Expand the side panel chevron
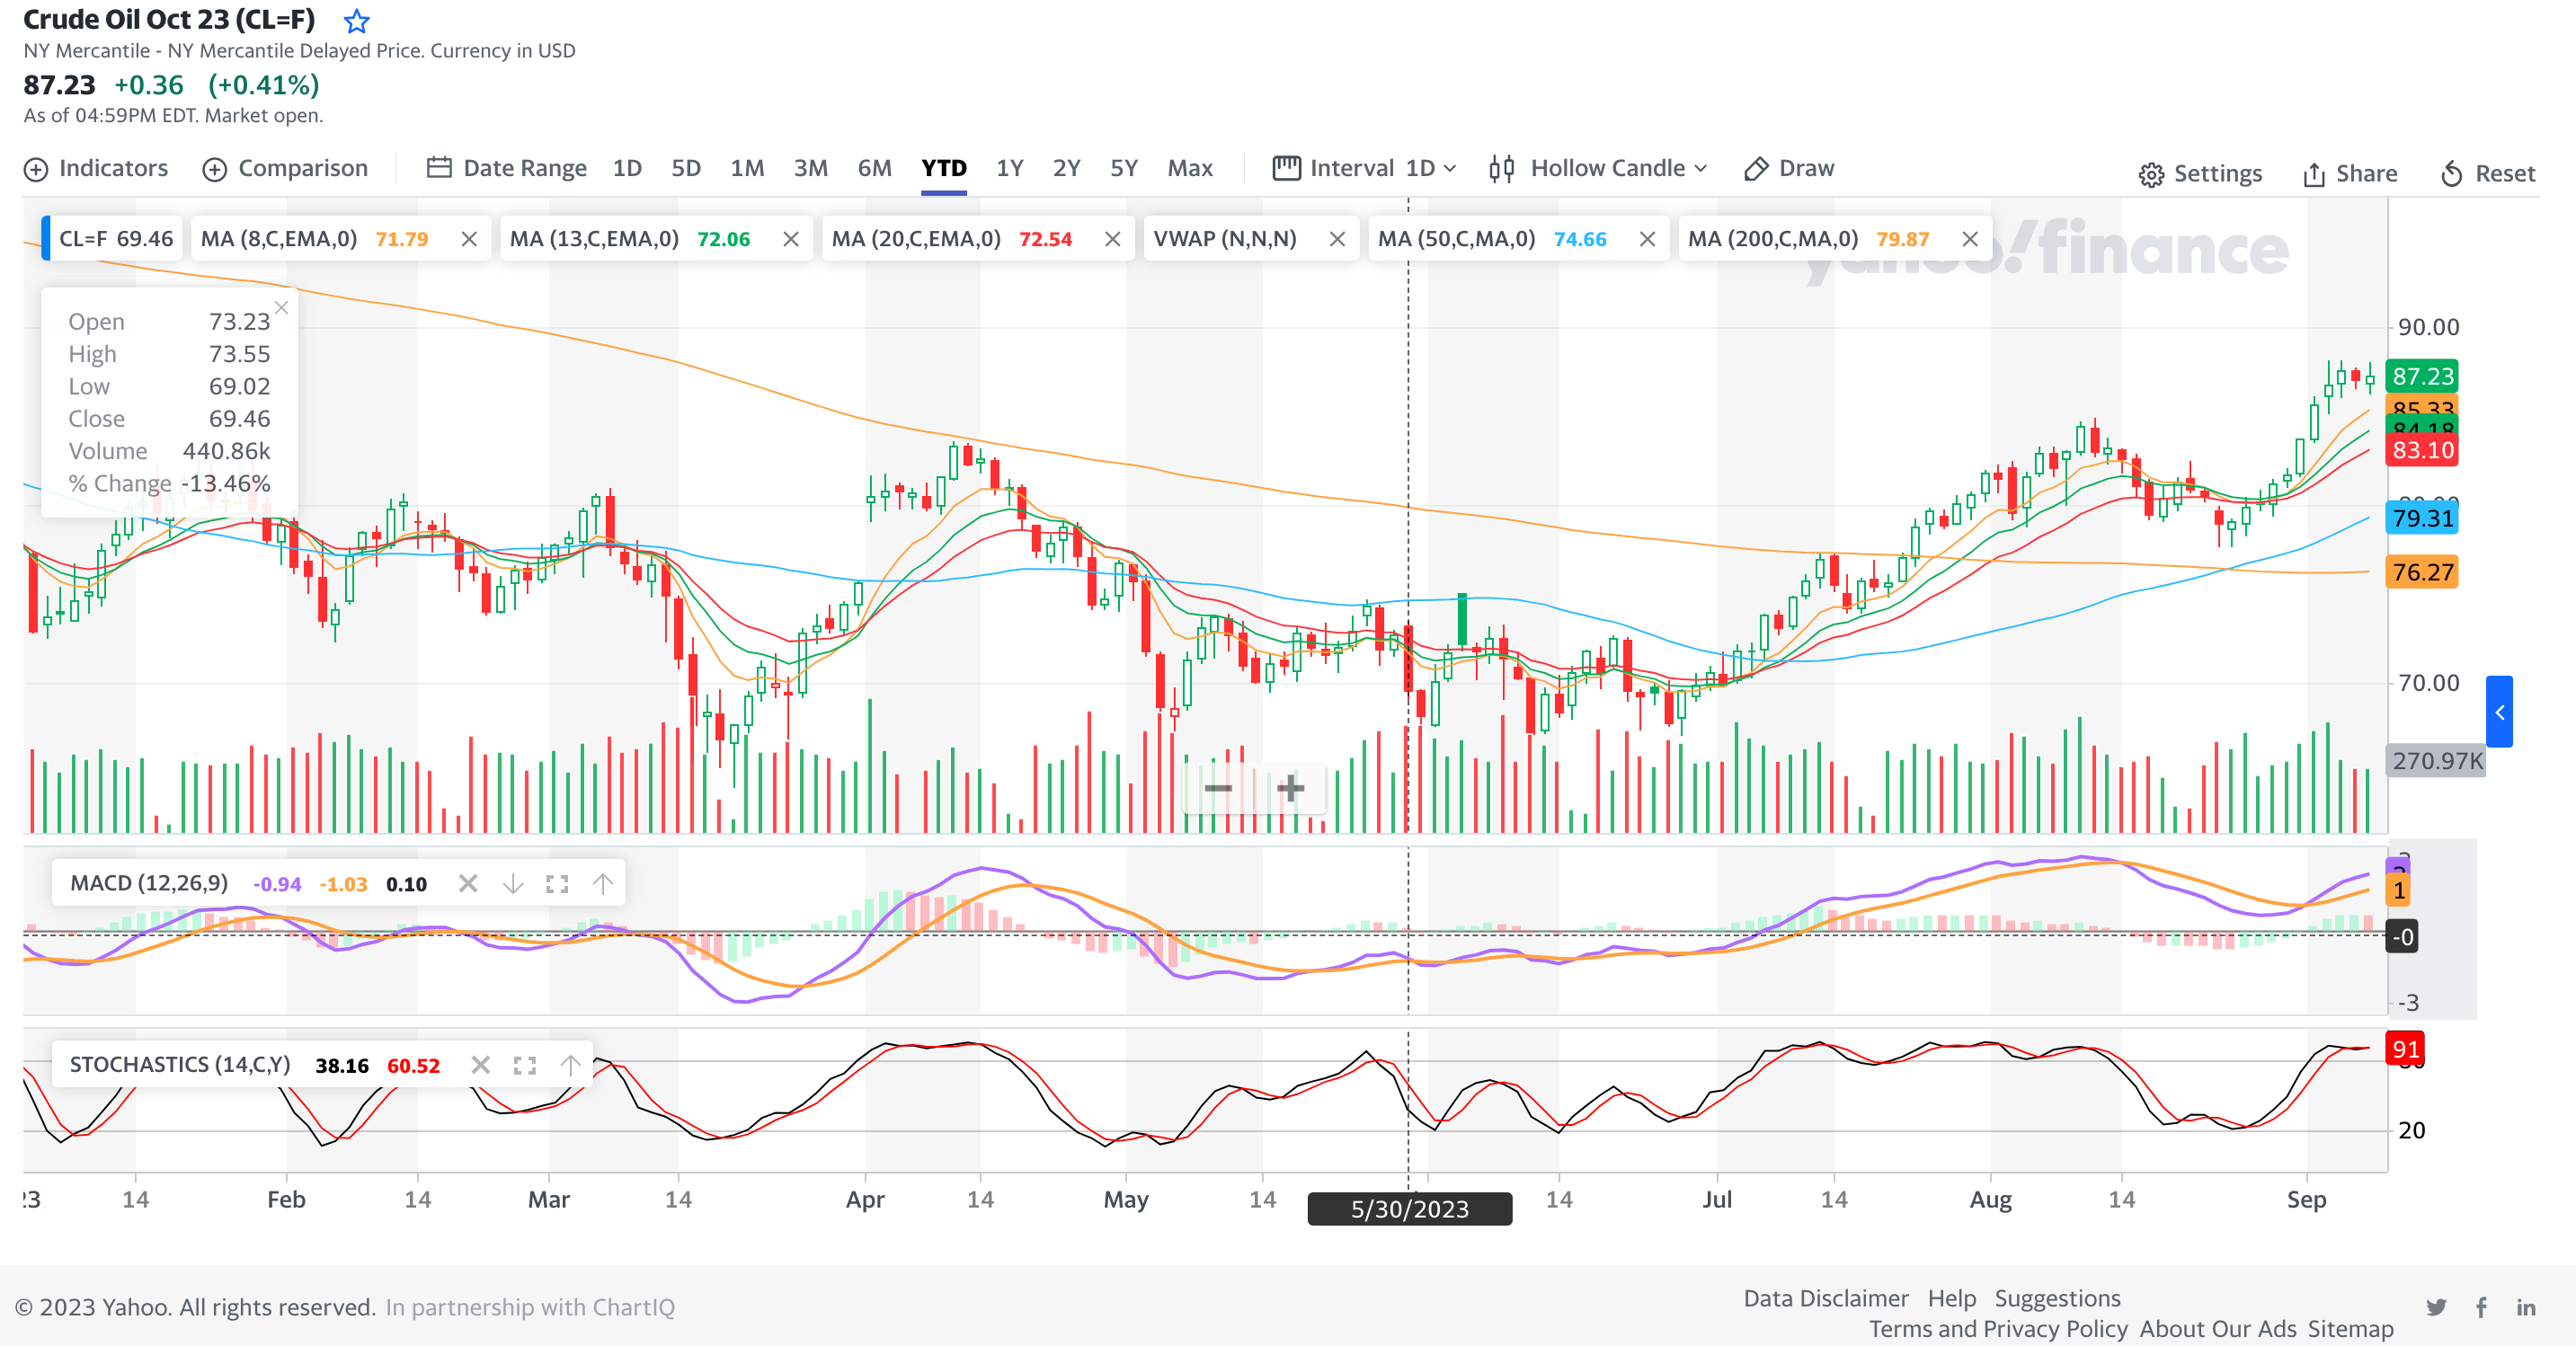The width and height of the screenshot is (2576, 1346). pos(2499,712)
